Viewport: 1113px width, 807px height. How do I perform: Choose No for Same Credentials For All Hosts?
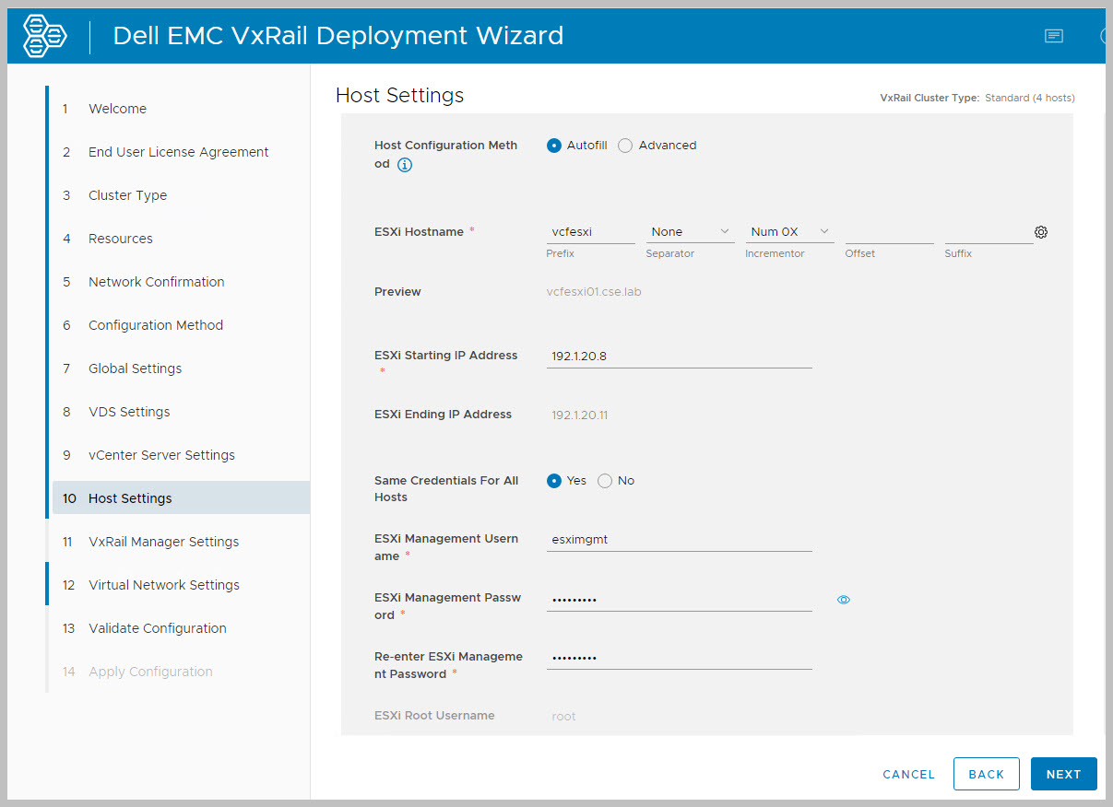[605, 481]
